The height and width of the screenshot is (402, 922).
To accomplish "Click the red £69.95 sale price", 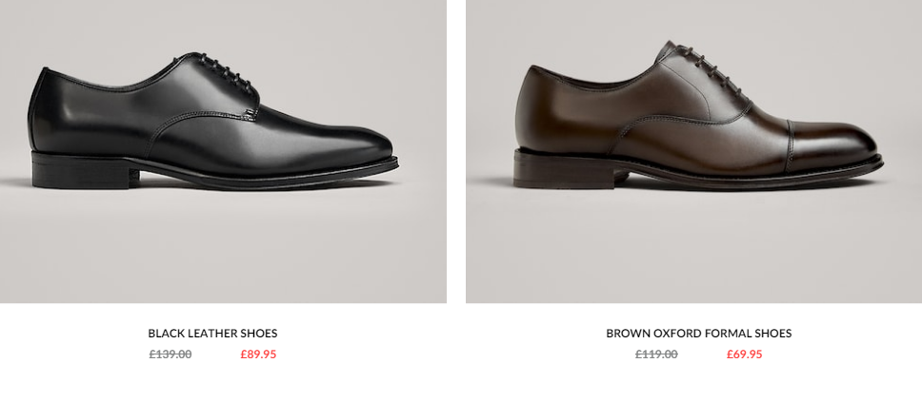I will pyautogui.click(x=745, y=354).
